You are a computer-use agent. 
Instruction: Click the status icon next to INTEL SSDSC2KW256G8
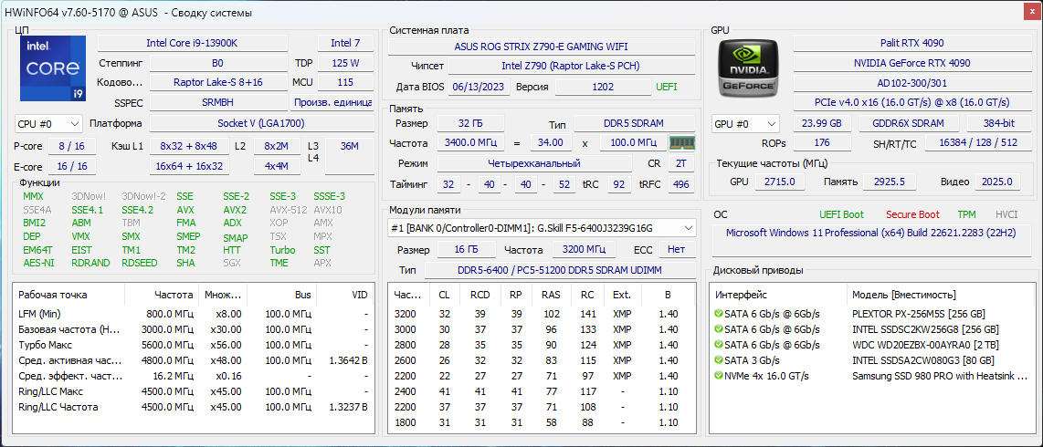[x=719, y=329]
